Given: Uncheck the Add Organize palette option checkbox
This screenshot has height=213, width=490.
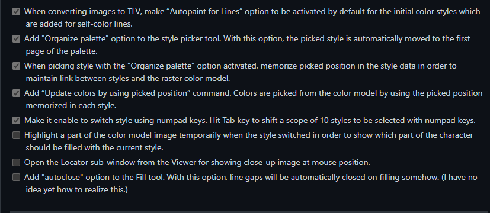Looking at the screenshot, I should (x=16, y=39).
